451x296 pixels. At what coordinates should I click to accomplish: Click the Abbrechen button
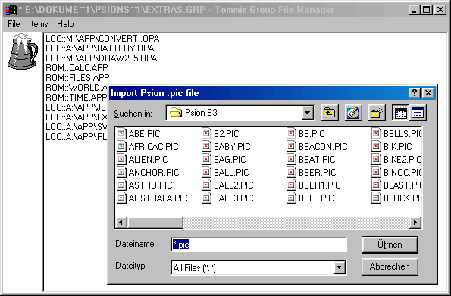390,266
